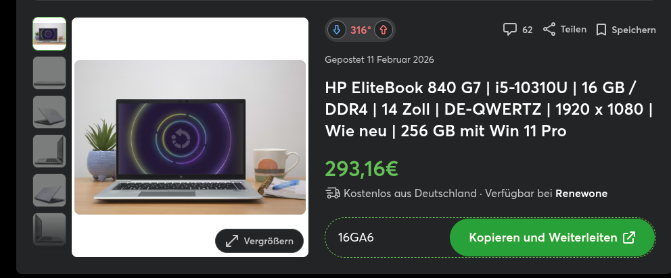The image size is (671, 278).
Task: Bookmark the deal with the Speichern icon
Action: coord(601,30)
